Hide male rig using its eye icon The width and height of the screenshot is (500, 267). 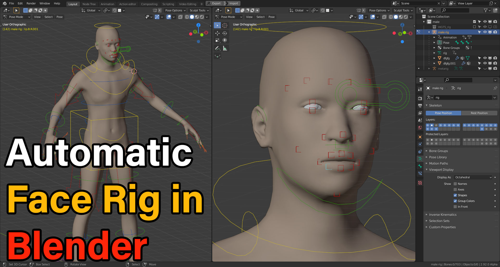(x=485, y=32)
